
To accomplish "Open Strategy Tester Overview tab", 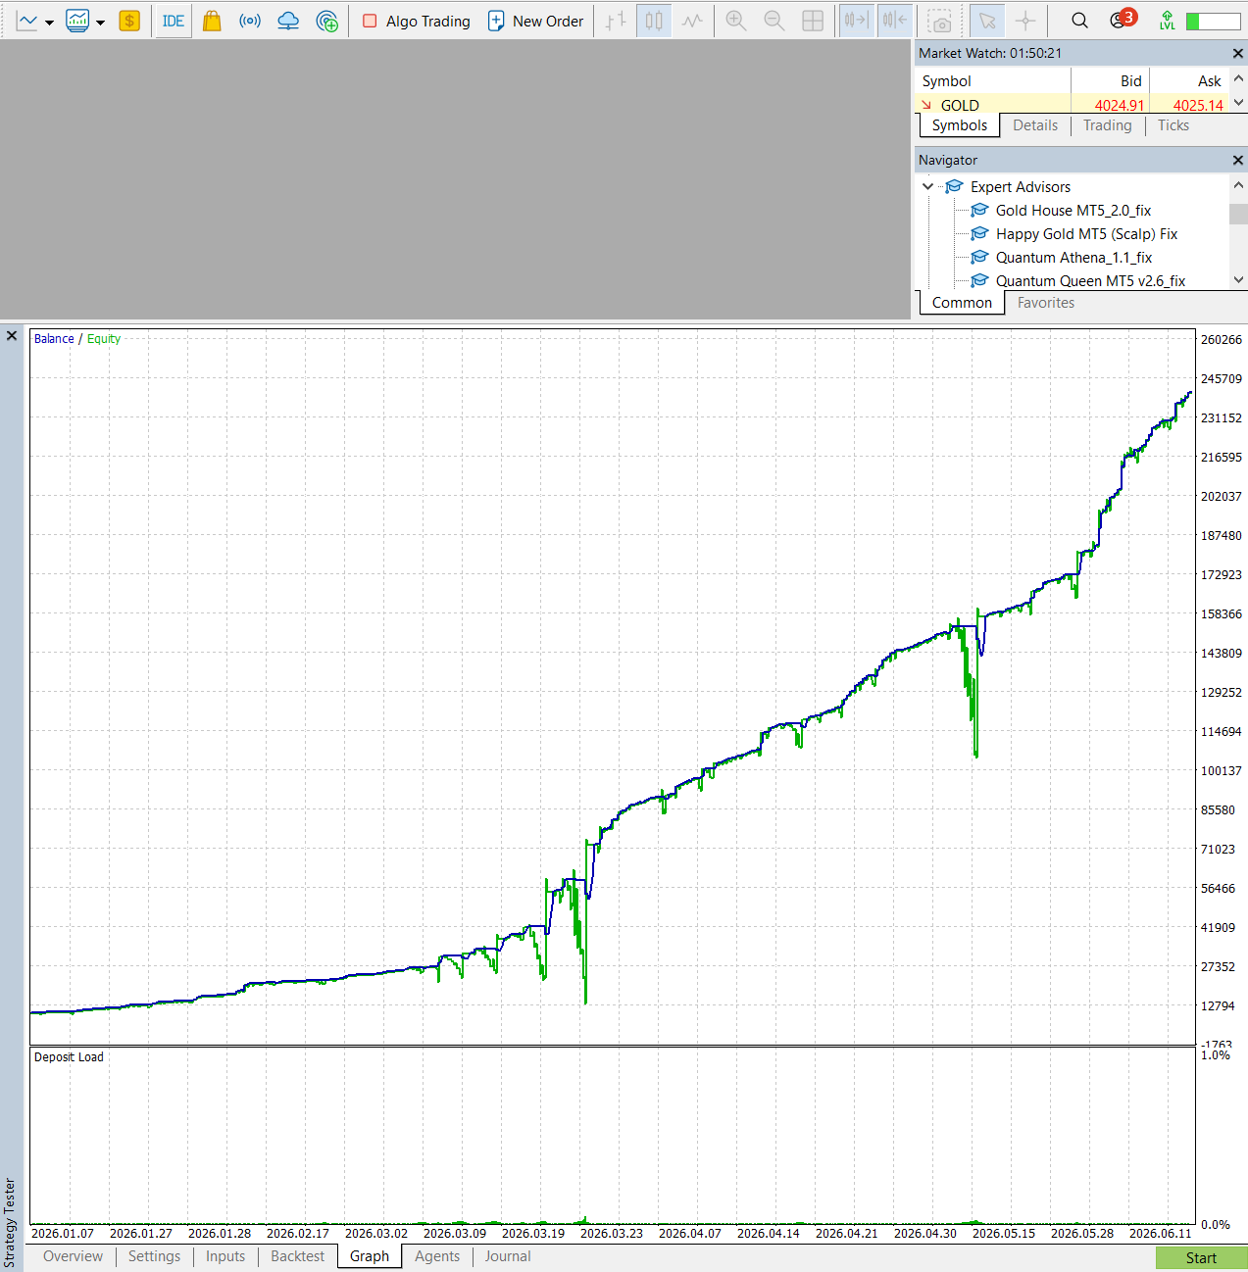I will [73, 1256].
